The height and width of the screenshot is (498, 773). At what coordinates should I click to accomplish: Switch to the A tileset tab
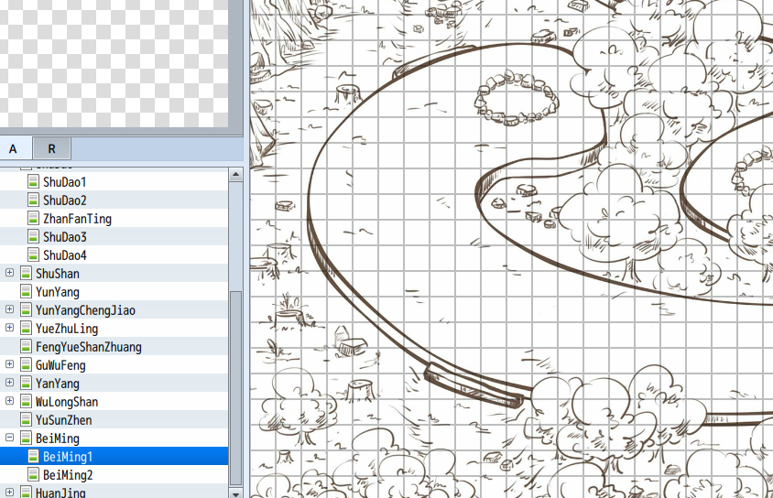coord(14,149)
